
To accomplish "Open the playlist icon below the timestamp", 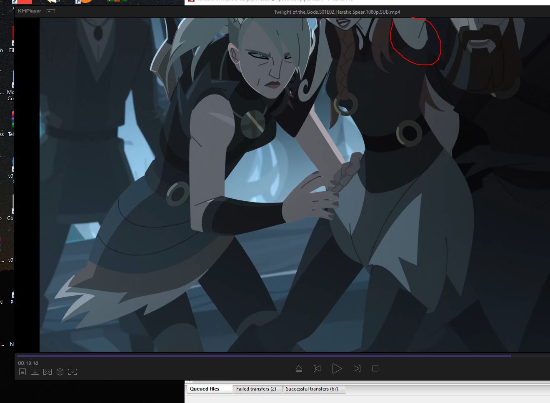I will 22,372.
